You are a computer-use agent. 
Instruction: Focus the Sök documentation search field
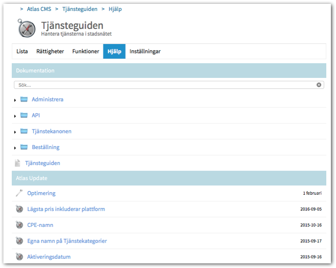pos(166,85)
